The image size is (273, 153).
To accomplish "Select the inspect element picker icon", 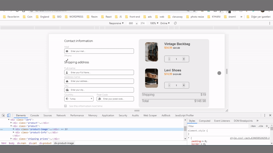I will pos(3,115).
